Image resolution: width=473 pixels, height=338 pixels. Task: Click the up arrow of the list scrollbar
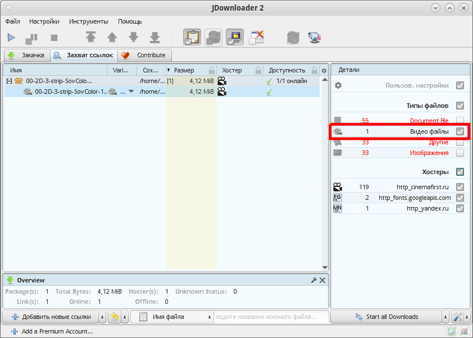pos(325,80)
